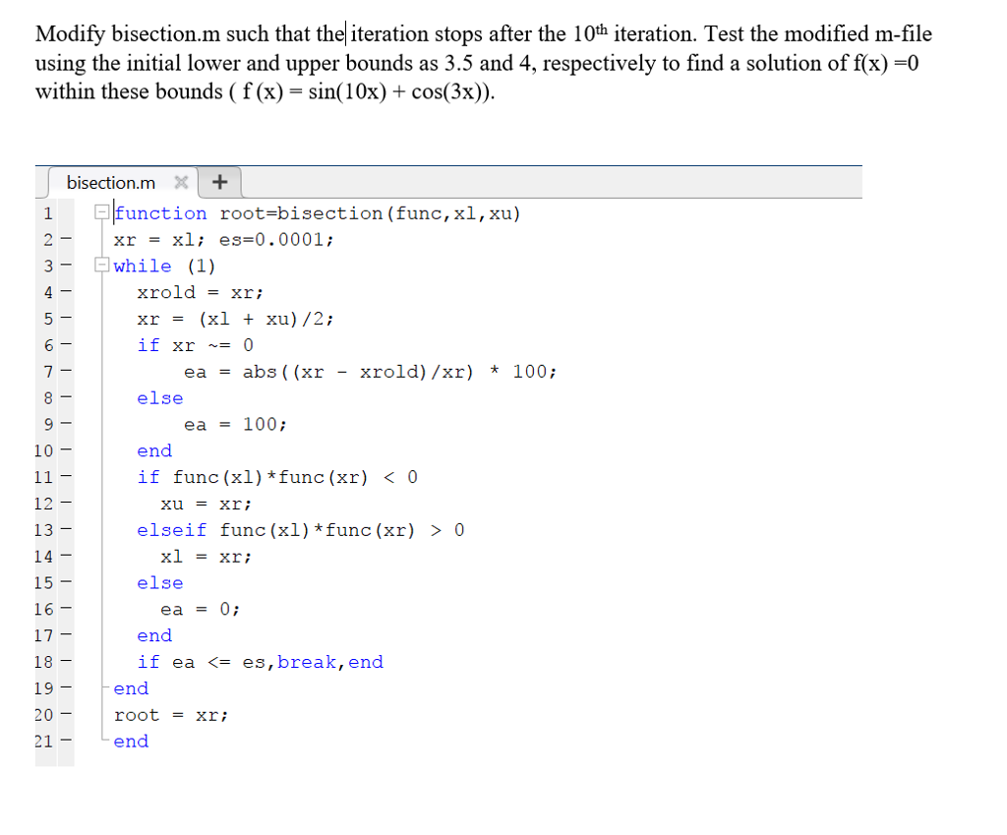Set a breakpoint on line 11

[x=64, y=477]
